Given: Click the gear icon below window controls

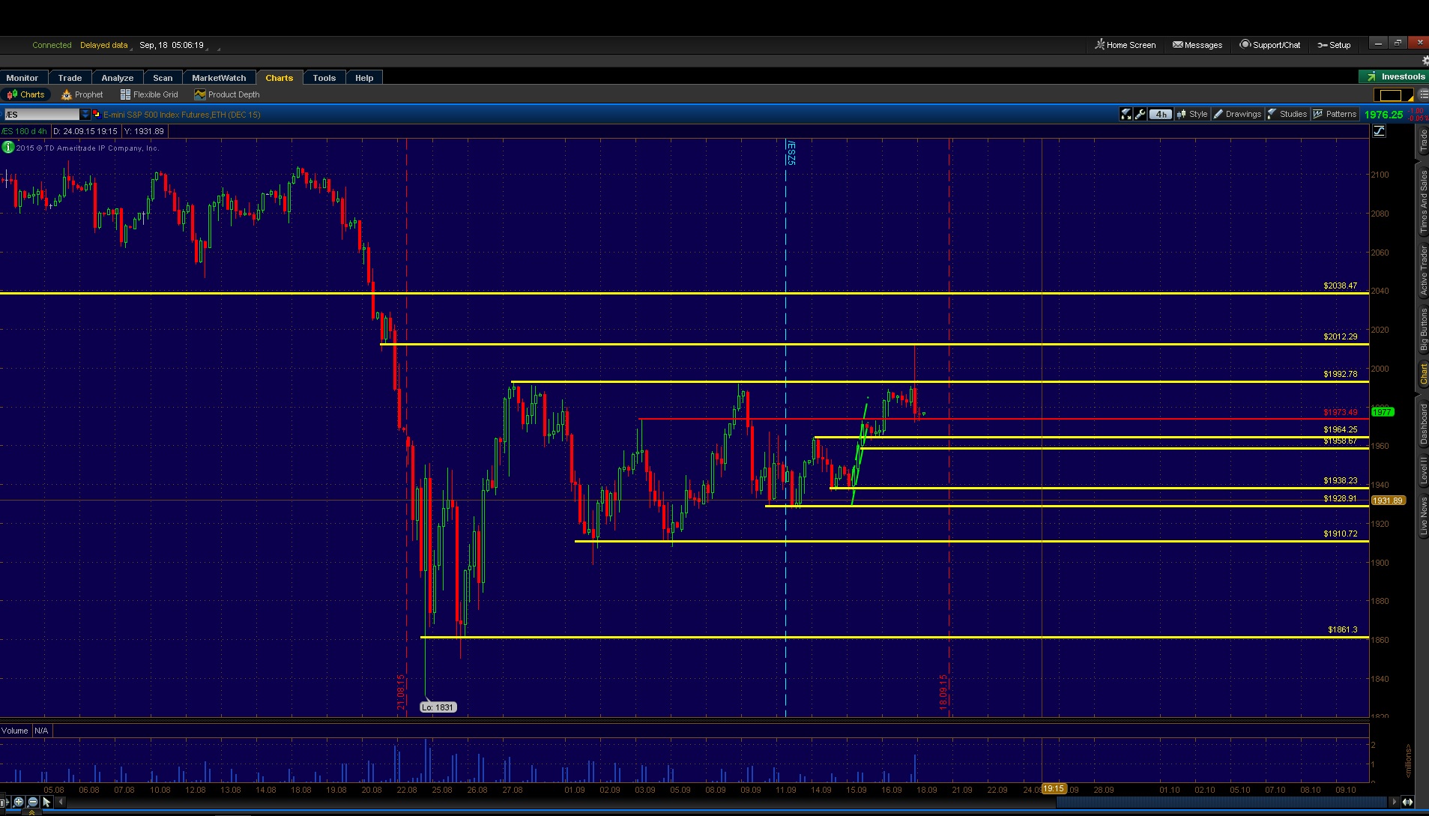Looking at the screenshot, I should 1424,61.
